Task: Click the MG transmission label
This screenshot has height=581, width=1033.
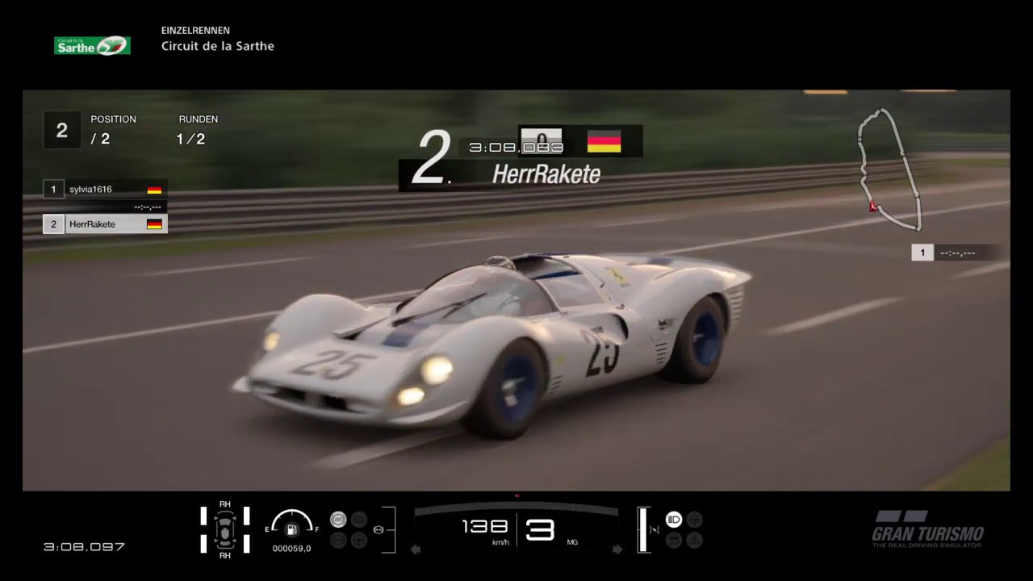Action: (x=572, y=542)
